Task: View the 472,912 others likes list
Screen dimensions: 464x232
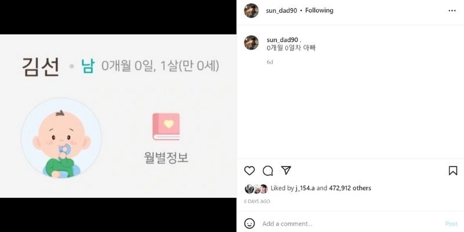Action: pyautogui.click(x=350, y=188)
